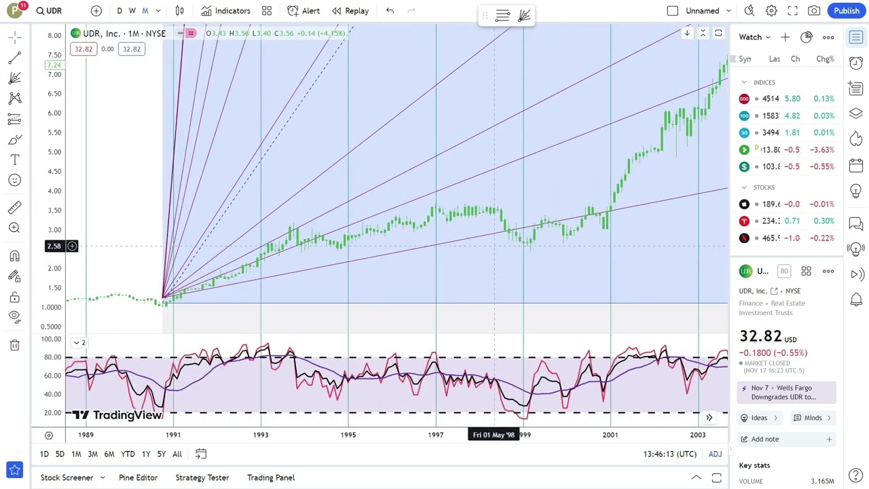Select the text annotation tool
The image size is (869, 489).
(x=14, y=160)
